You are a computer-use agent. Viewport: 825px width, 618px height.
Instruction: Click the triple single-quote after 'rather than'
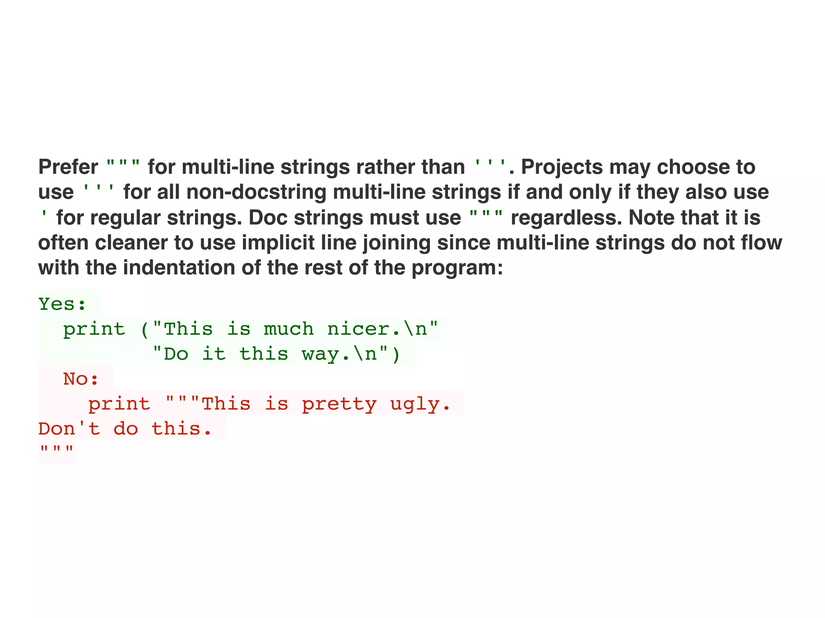point(490,165)
